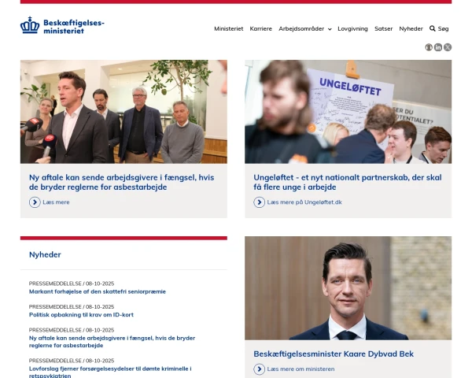Go to the Karriere page
Image resolution: width=472 pixels, height=378 pixels.
click(260, 28)
